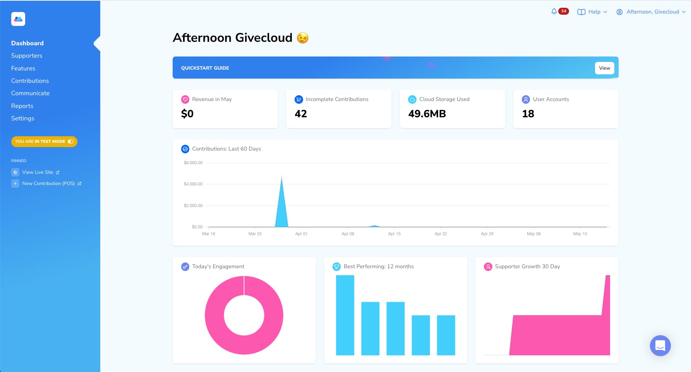Open the Supporters page link
The image size is (691, 372).
click(x=26, y=55)
